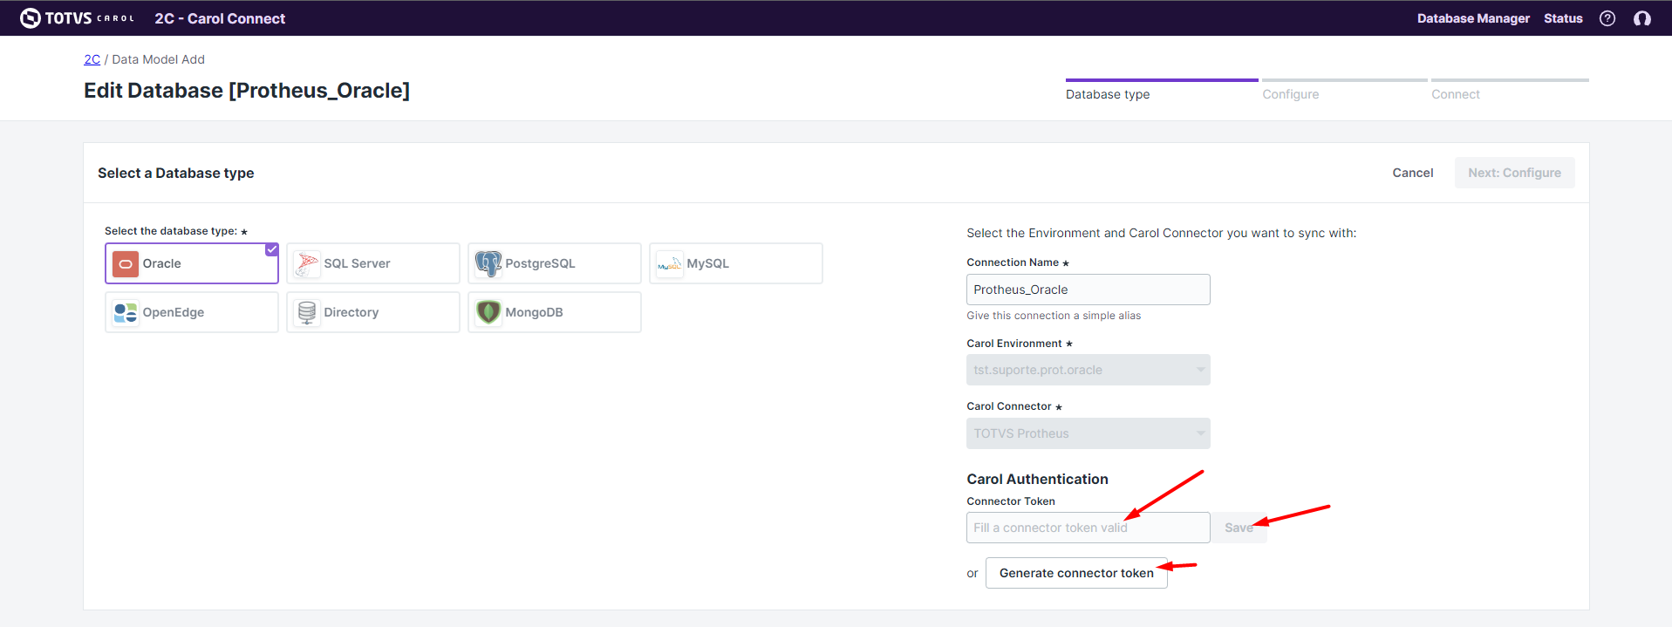The width and height of the screenshot is (1672, 627).
Task: Select the SQL Server database icon
Action: [x=307, y=263]
